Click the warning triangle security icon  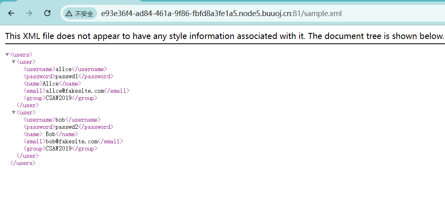pyautogui.click(x=69, y=14)
